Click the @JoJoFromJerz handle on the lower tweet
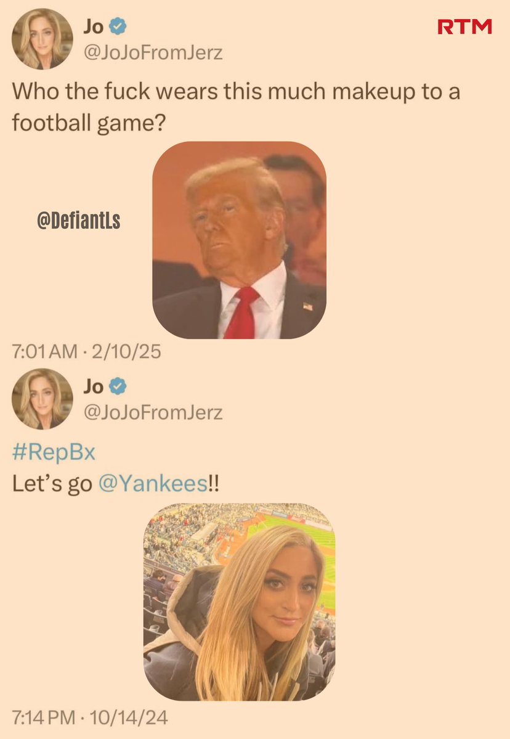 [x=153, y=412]
